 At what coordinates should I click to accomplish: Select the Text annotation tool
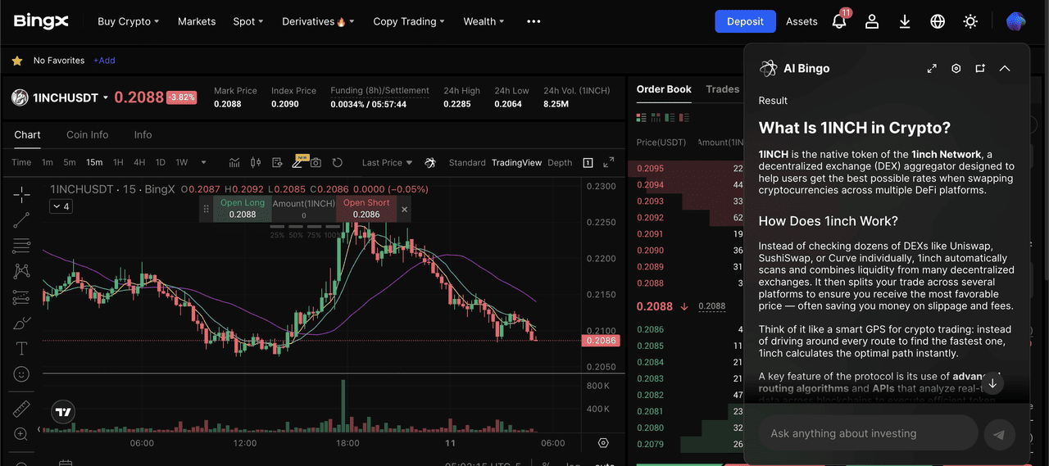(22, 349)
